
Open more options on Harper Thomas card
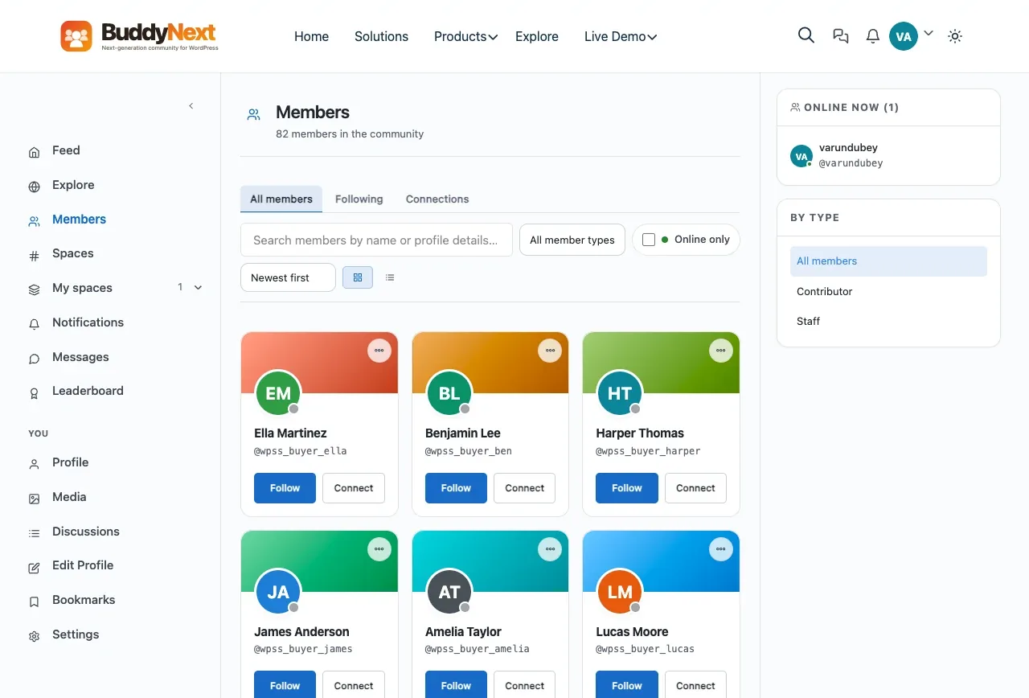click(x=721, y=351)
